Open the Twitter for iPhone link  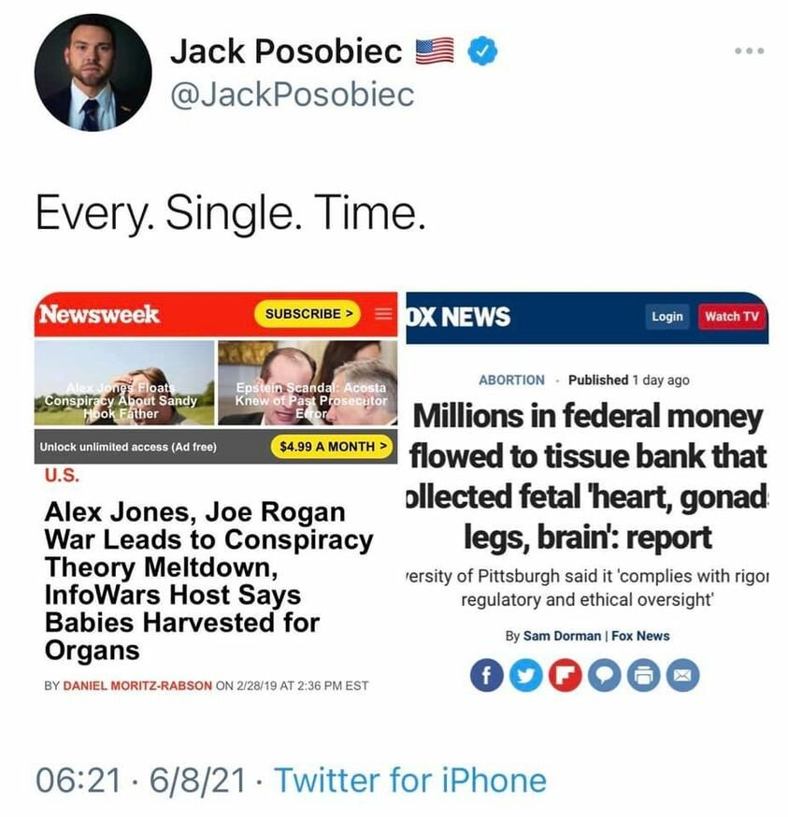coord(410,779)
